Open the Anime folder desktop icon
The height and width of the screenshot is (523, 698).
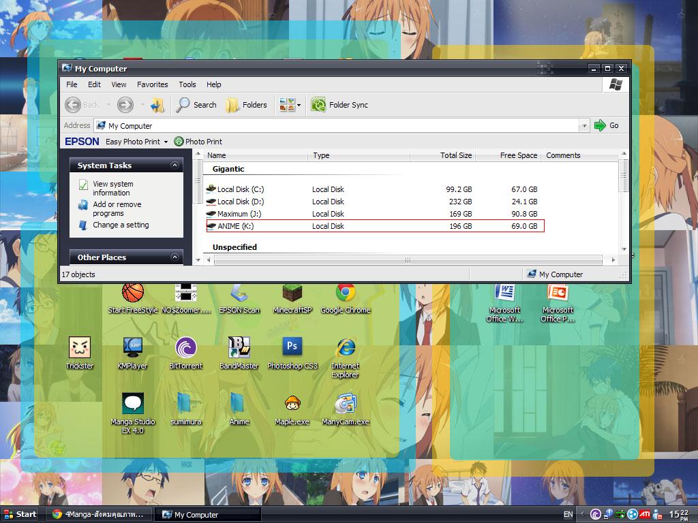[239, 409]
